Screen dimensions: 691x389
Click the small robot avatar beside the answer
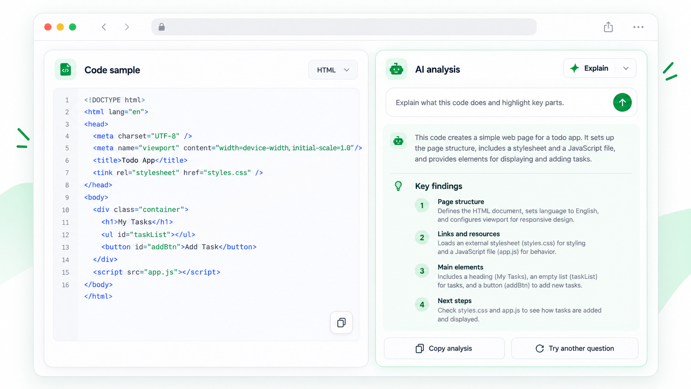[398, 141]
